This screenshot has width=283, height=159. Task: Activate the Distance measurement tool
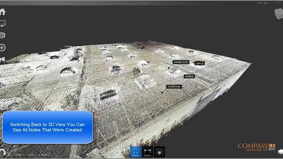pyautogui.click(x=147, y=152)
